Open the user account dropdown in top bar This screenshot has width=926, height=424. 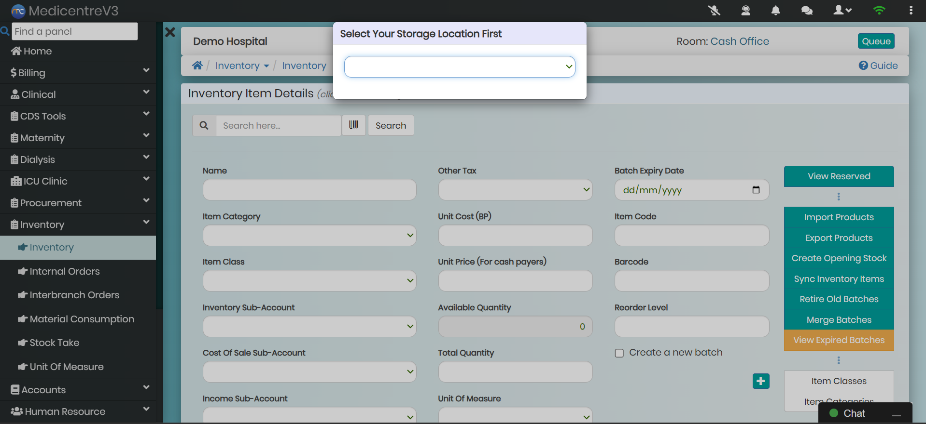coord(842,11)
